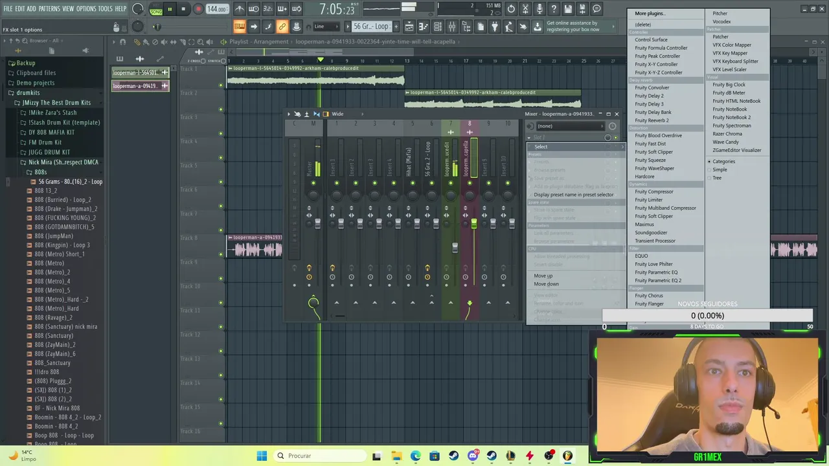Viewport: 829px width, 466px height.
Task: Collapse JMizzy The Best Drum Kits folder
Action: click(x=56, y=102)
